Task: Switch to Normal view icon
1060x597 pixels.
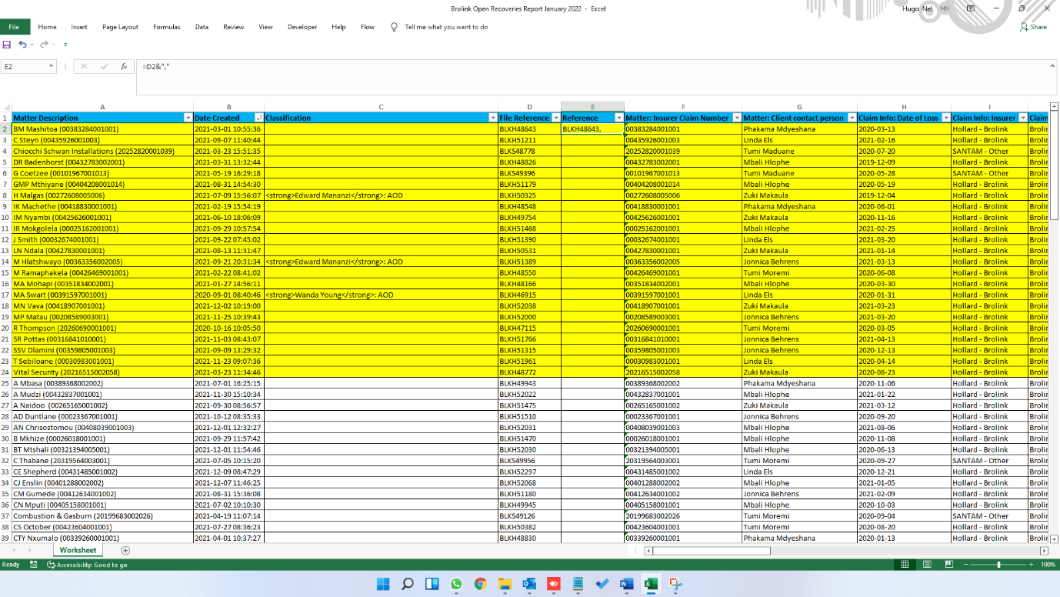Action: tap(905, 565)
